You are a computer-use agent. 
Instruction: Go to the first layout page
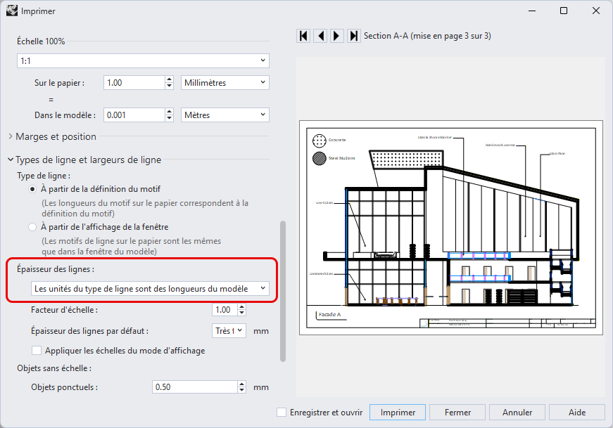point(303,35)
